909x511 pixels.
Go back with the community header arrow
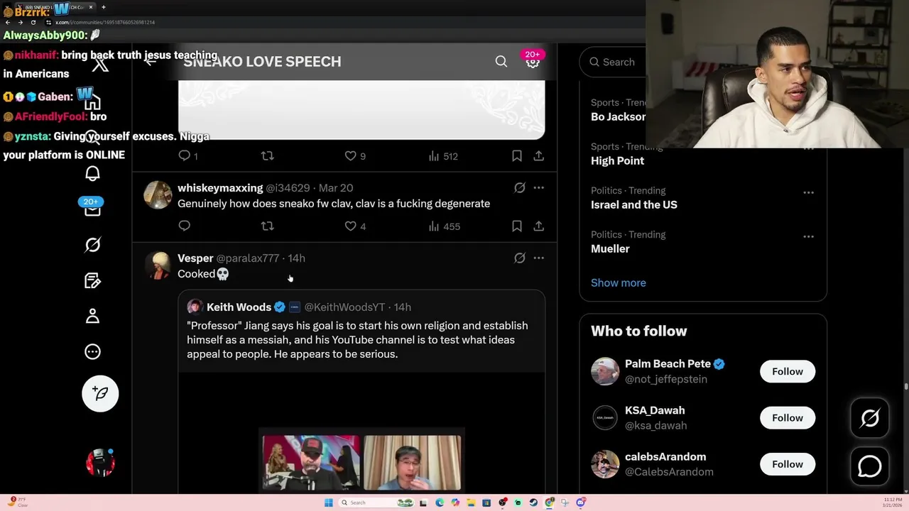(x=151, y=62)
